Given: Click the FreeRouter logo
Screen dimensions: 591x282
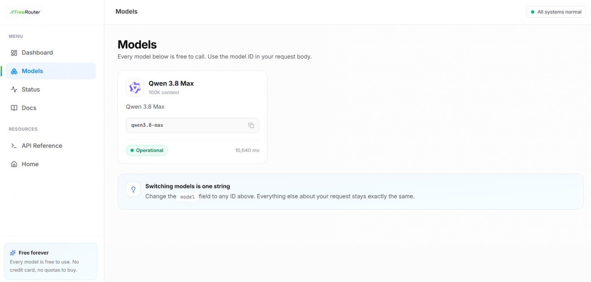Looking at the screenshot, I should pos(25,12).
